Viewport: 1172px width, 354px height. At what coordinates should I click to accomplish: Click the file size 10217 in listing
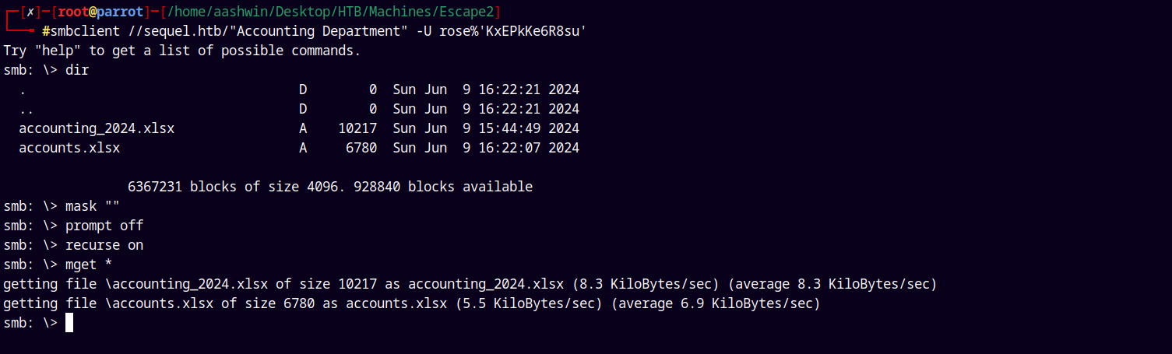[x=357, y=128]
